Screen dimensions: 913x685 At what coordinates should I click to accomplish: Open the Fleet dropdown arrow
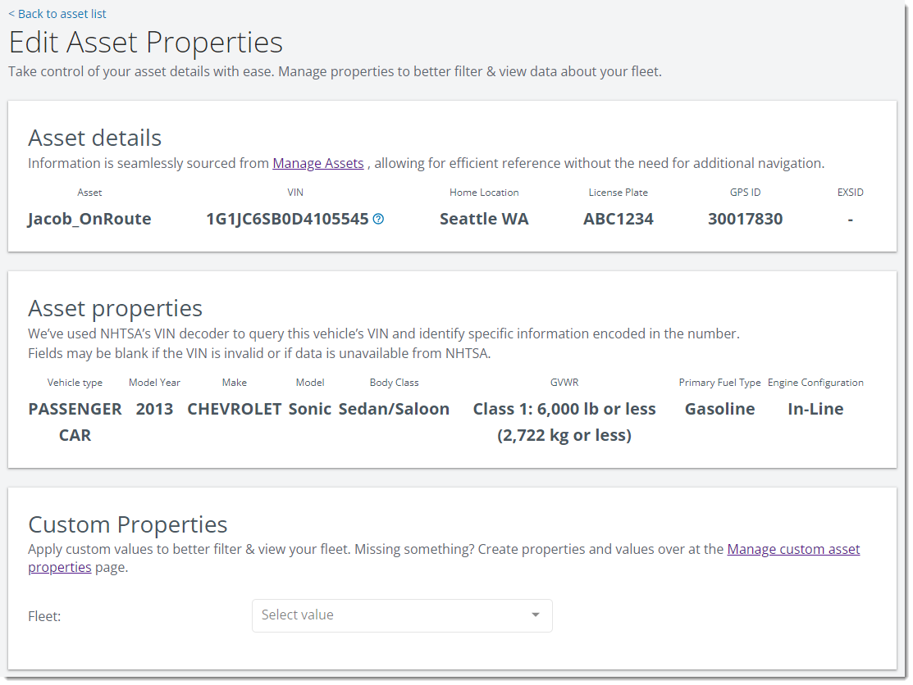pyautogui.click(x=535, y=615)
